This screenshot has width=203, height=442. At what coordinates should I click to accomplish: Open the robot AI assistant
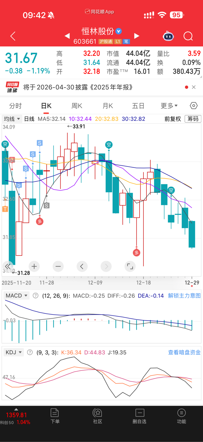(168, 36)
